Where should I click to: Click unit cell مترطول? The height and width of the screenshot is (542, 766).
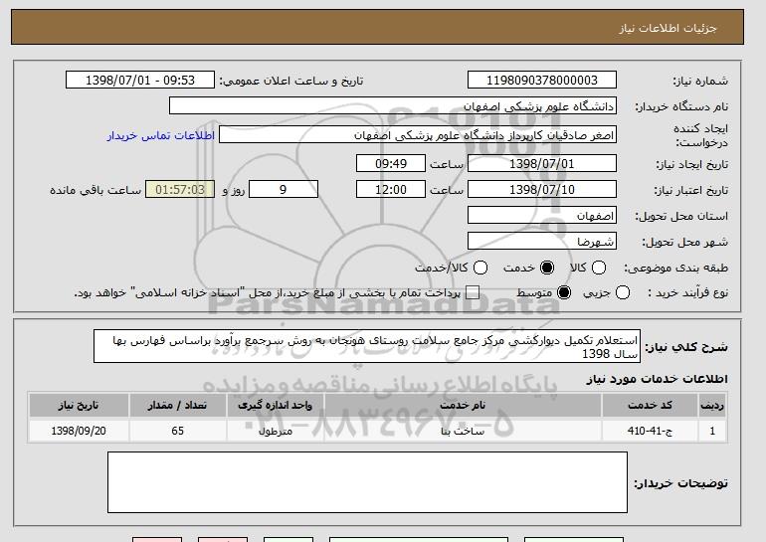pos(275,431)
